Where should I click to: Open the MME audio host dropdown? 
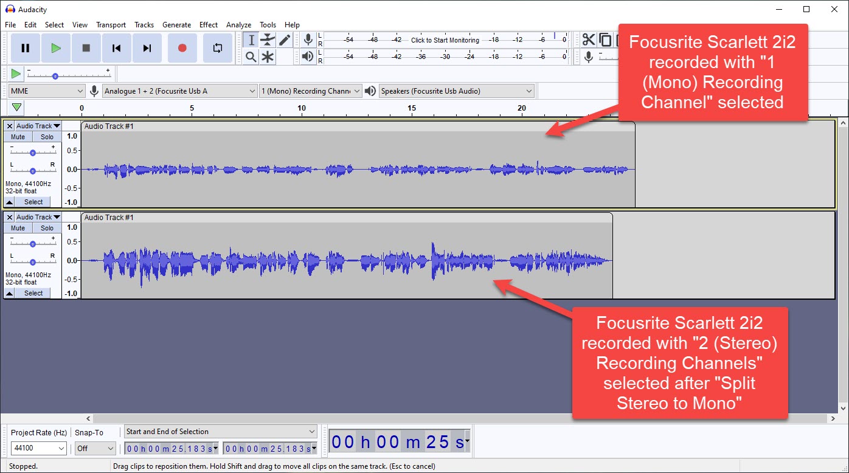[47, 91]
